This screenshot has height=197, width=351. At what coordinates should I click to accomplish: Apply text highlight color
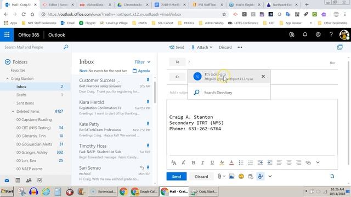point(222,163)
